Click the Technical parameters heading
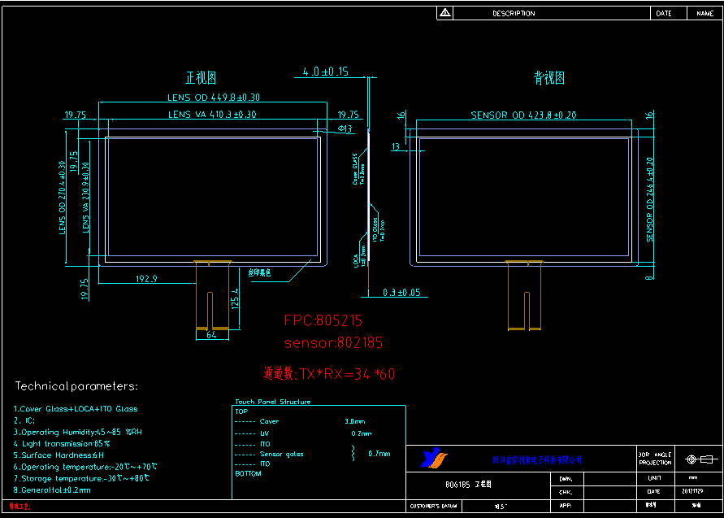The image size is (724, 518). tap(77, 385)
